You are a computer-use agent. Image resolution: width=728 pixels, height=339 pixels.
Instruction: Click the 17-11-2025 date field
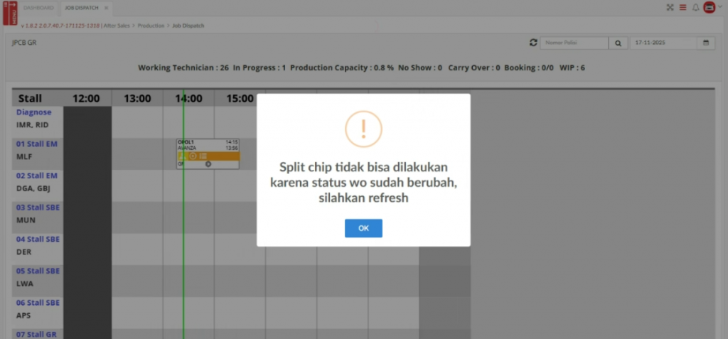coord(662,43)
